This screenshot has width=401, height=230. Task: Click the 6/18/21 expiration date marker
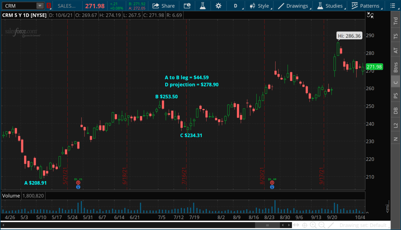click(124, 176)
